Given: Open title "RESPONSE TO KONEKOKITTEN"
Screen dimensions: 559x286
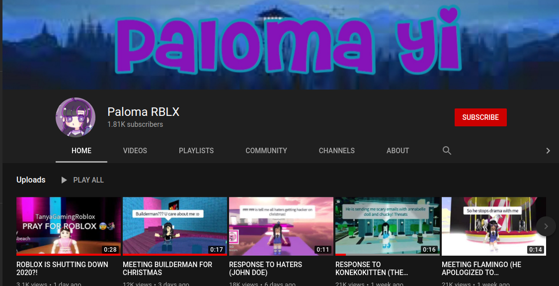Looking at the screenshot, I should (x=372, y=269).
